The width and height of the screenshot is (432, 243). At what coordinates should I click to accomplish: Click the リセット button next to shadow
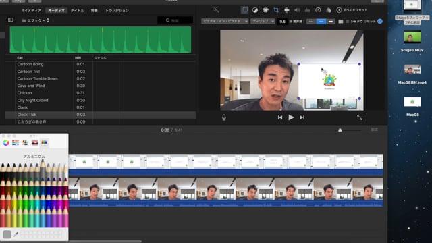click(370, 21)
